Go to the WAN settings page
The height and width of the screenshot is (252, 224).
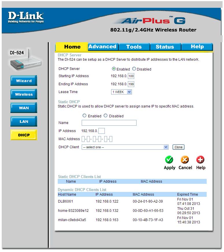[24, 108]
